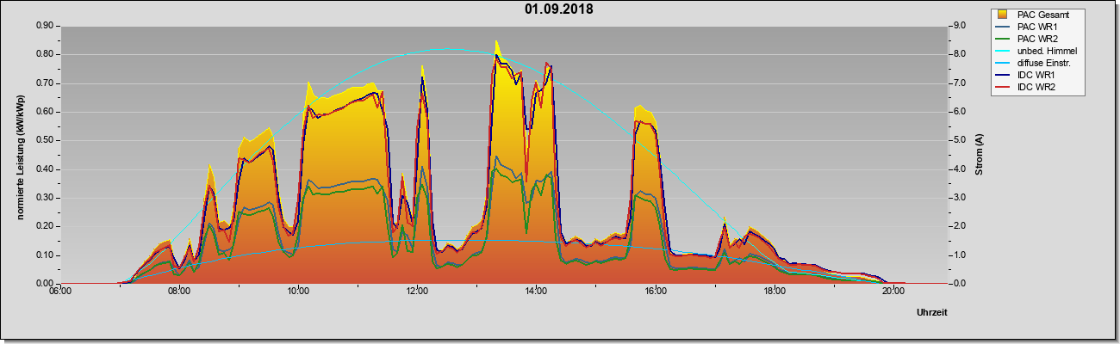Image resolution: width=1120 pixels, height=344 pixels.
Task: Click the 08:00 time axis label
Action: (178, 292)
